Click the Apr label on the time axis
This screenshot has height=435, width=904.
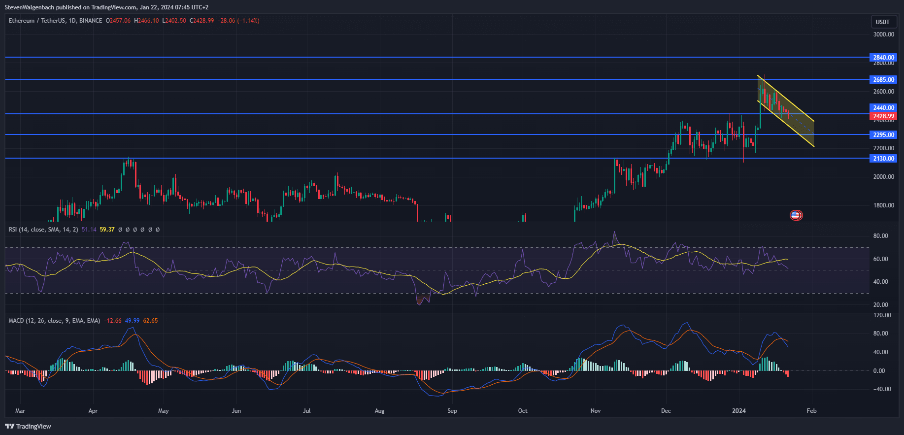tap(93, 411)
